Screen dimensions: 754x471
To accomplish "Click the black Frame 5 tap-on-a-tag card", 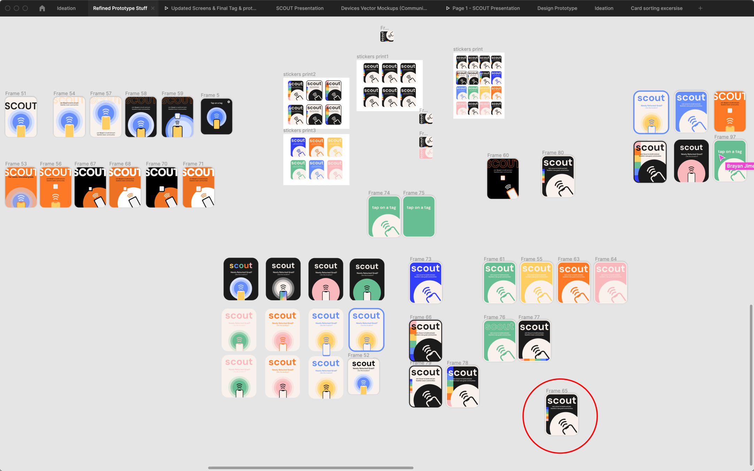I will [216, 117].
